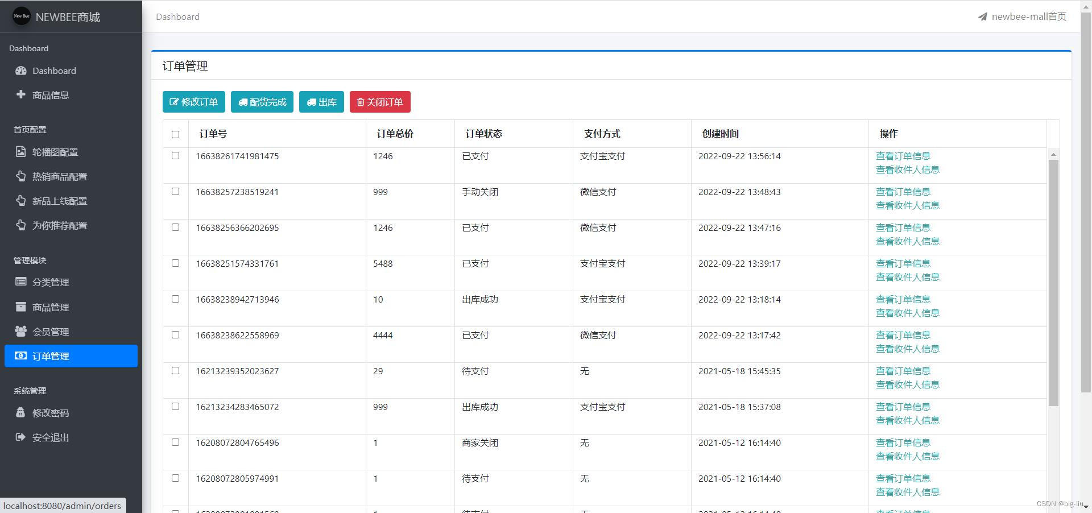Viewport: 1092px width, 513px height.
Task: Check the box for order 16213239352023627
Action: pos(175,370)
